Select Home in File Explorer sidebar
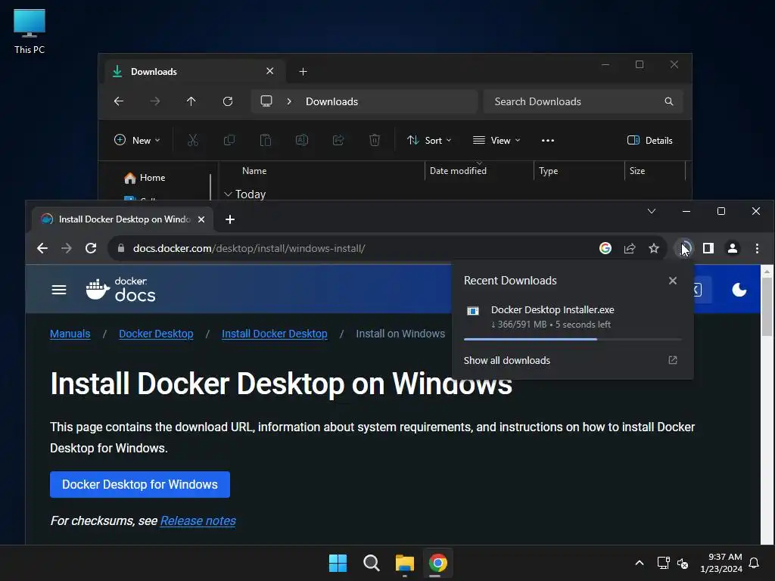The height and width of the screenshot is (581, 775). point(145,177)
